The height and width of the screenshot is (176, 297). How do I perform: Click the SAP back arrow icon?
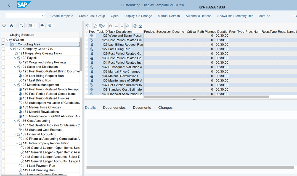[9, 5]
